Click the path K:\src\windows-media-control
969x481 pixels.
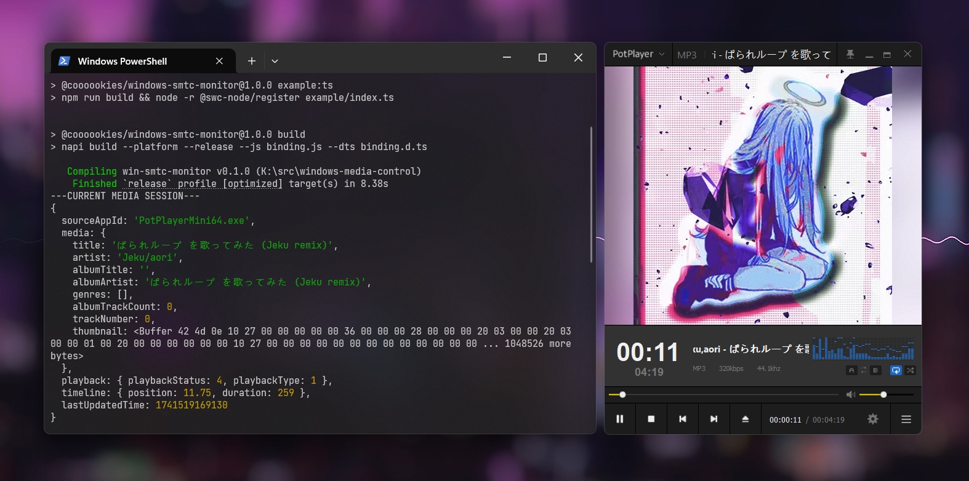339,171
